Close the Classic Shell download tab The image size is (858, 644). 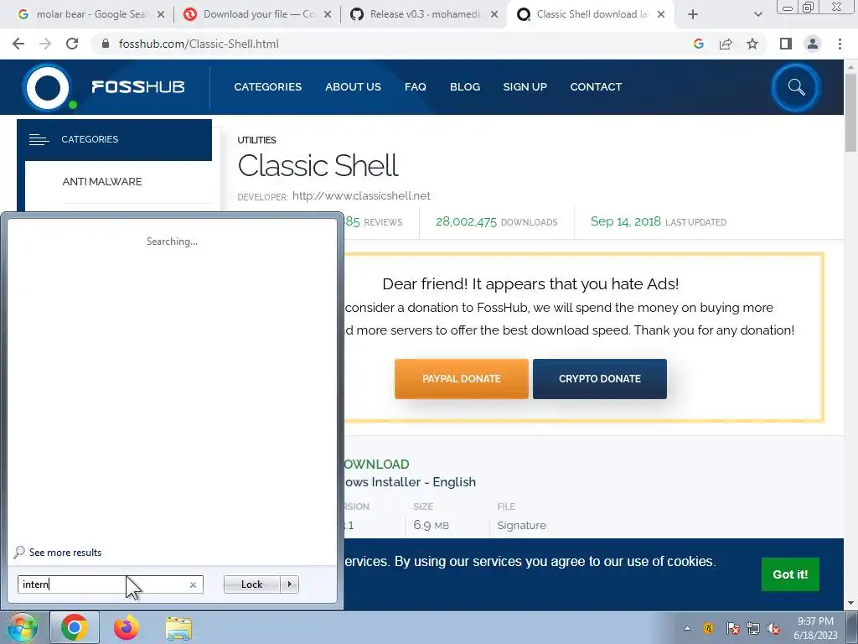tap(661, 15)
